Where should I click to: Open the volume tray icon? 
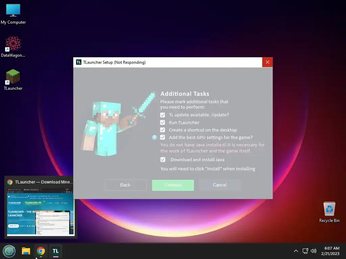313,251
